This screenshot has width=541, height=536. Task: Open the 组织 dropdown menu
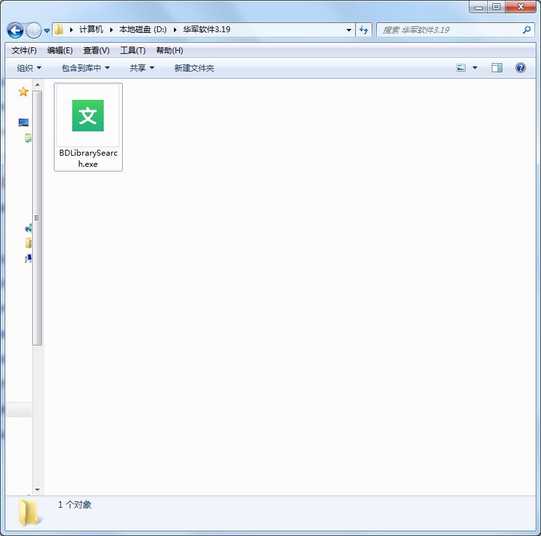coord(29,68)
